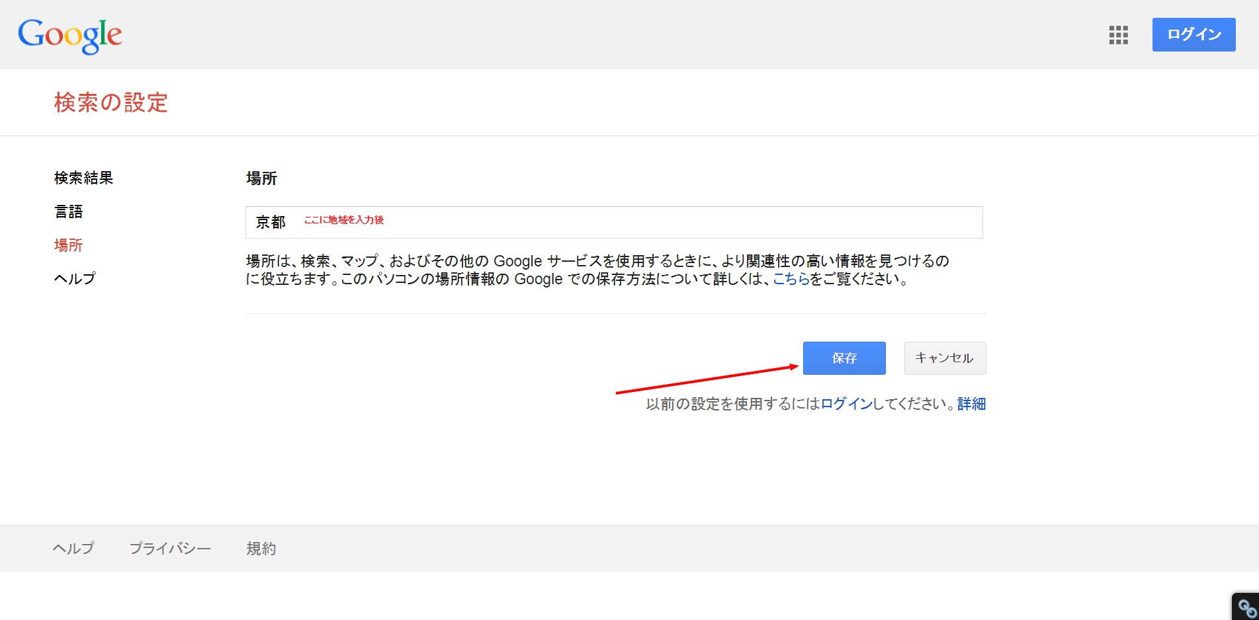Click the Google logo
The height and width of the screenshot is (620, 1259).
tap(70, 36)
